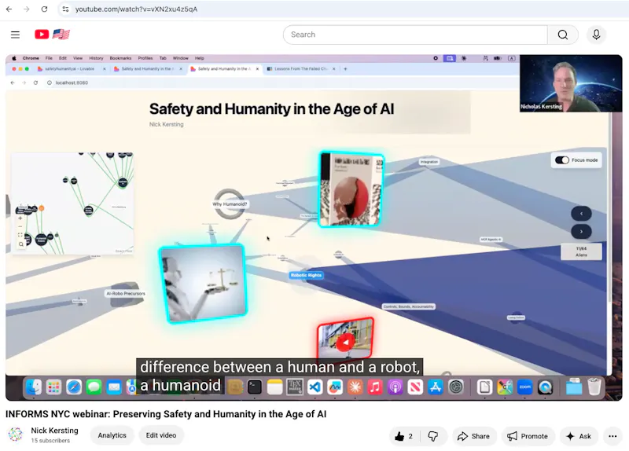The height and width of the screenshot is (451, 629).
Task: Open more actions three-dot menu
Action: tap(612, 436)
